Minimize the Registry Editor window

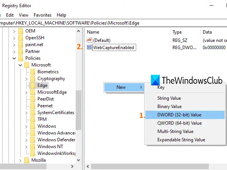(211, 6)
